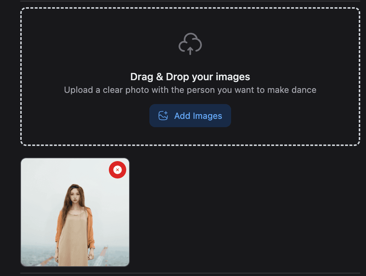Tap the cloud outline above the drag-and-drop text

(190, 43)
